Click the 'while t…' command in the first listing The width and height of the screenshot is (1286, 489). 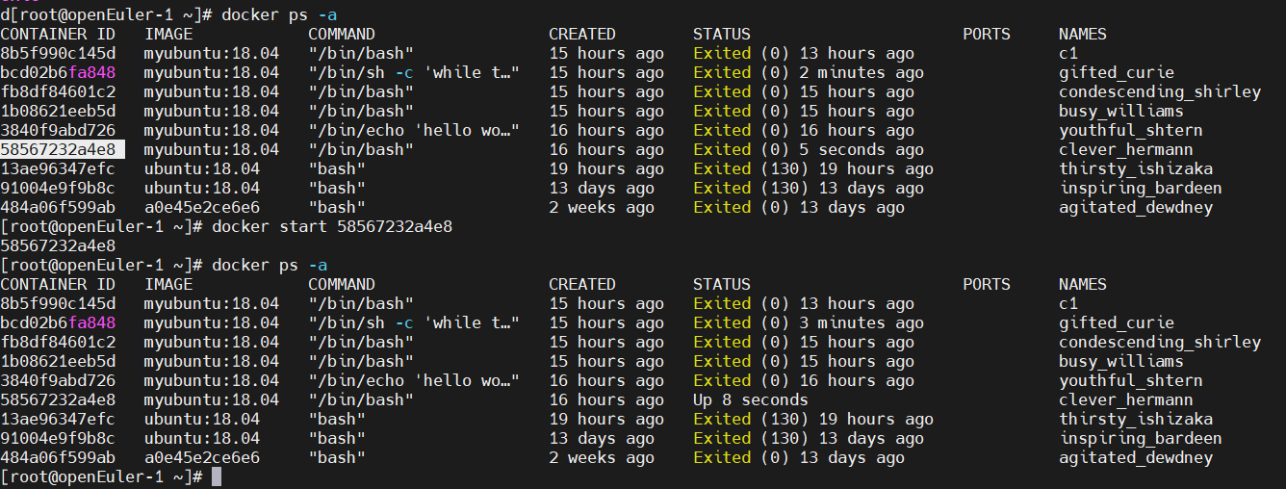[x=414, y=72]
